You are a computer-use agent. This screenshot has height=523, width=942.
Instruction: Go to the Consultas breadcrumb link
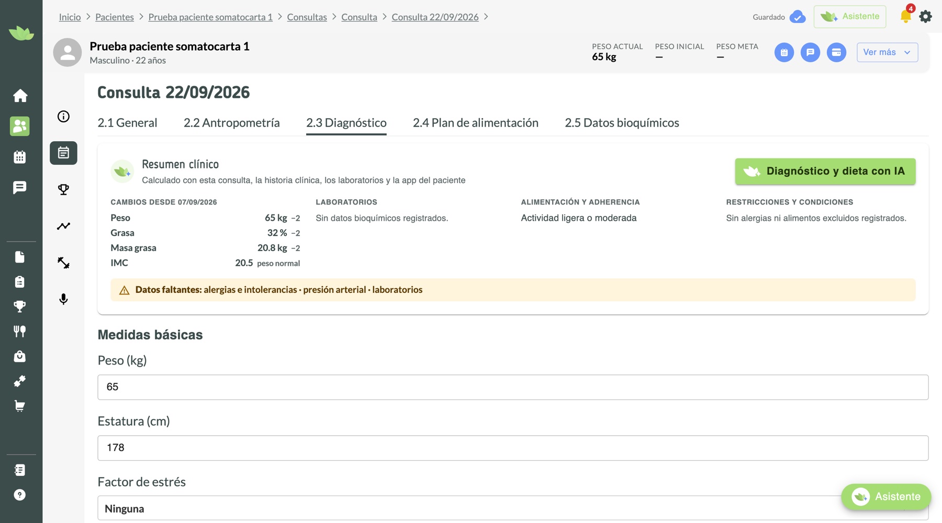307,17
